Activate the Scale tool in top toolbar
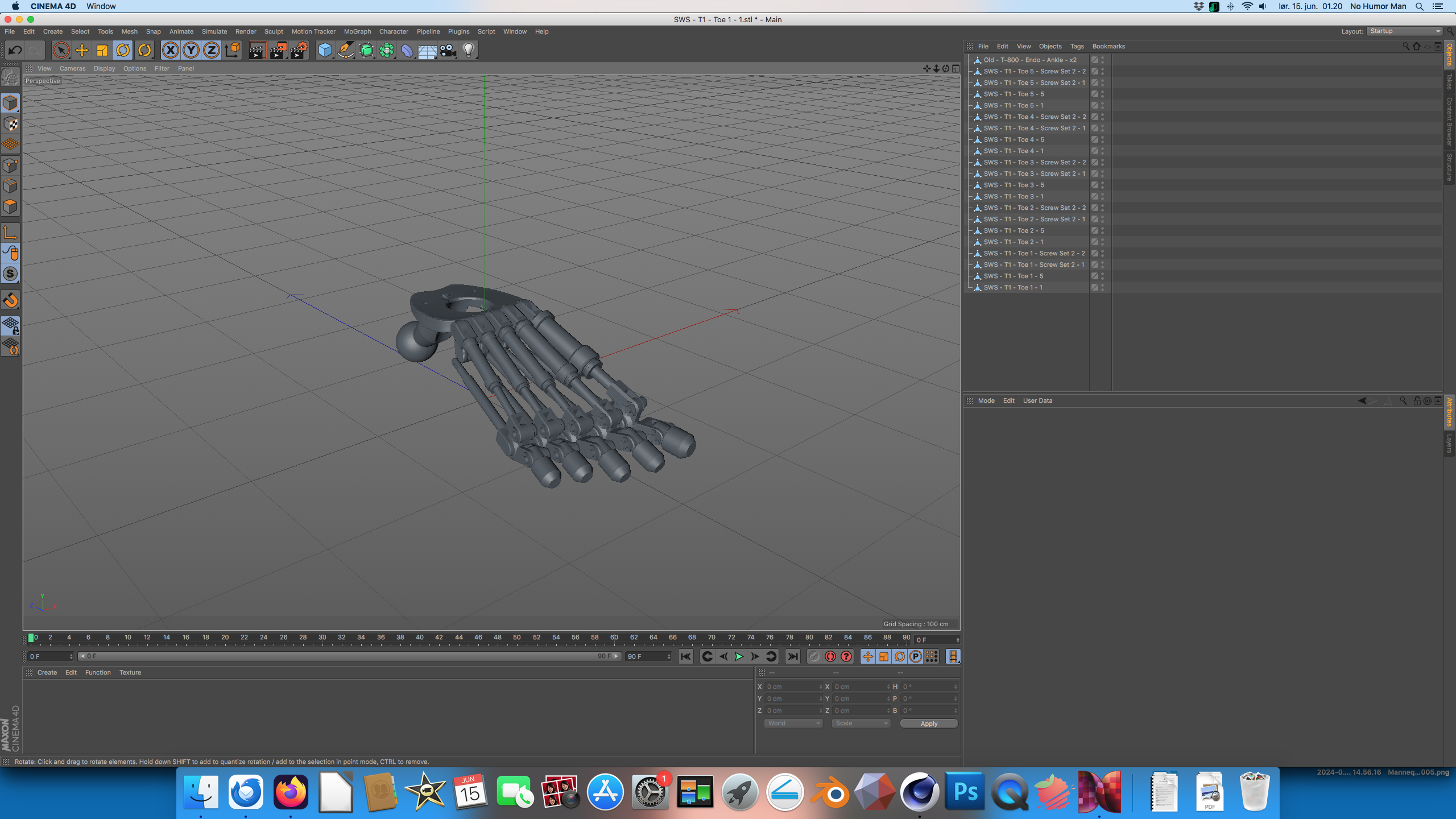The image size is (1456, 819). tap(102, 50)
